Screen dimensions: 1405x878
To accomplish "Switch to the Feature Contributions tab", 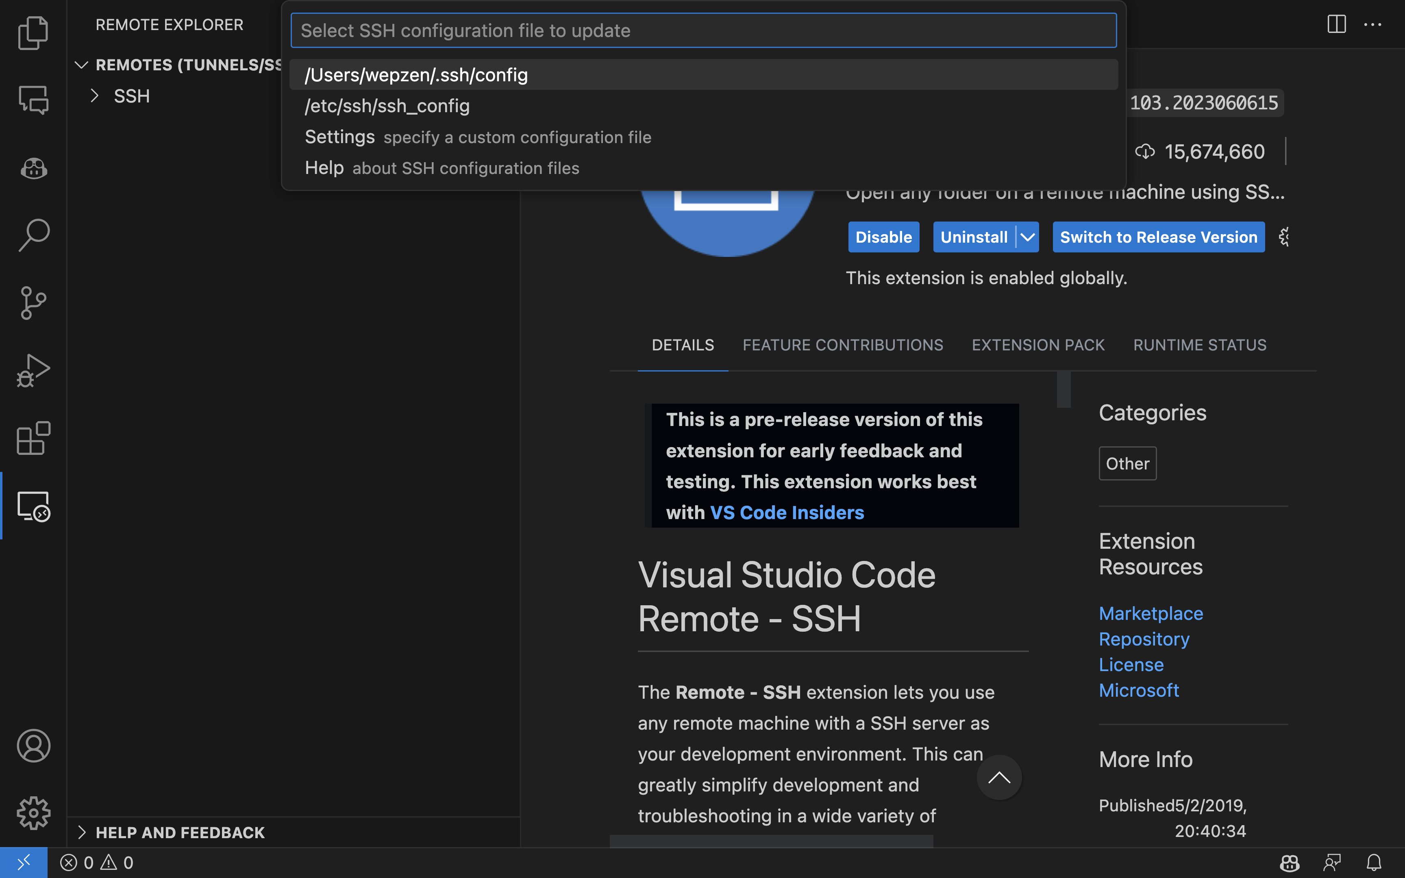I will [842, 345].
